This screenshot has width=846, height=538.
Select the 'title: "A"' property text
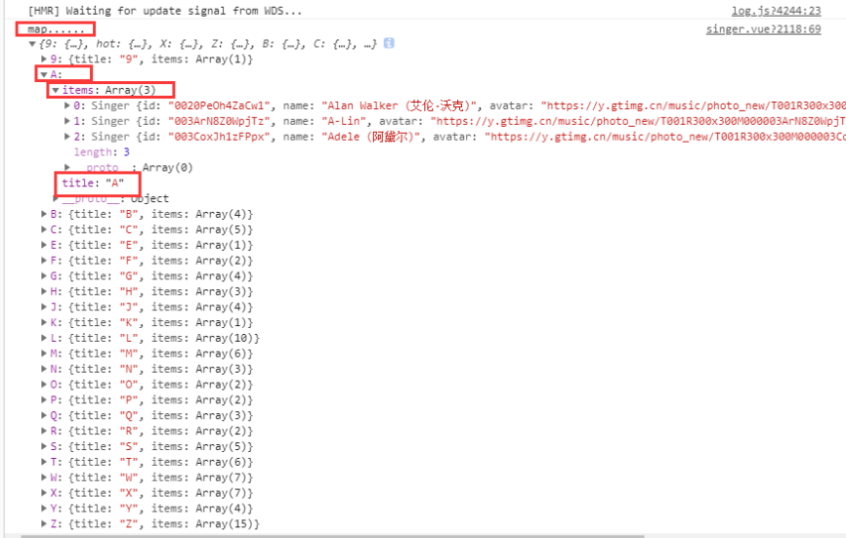(93, 183)
